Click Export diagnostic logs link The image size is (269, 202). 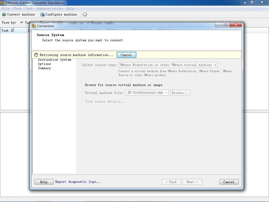(78, 182)
